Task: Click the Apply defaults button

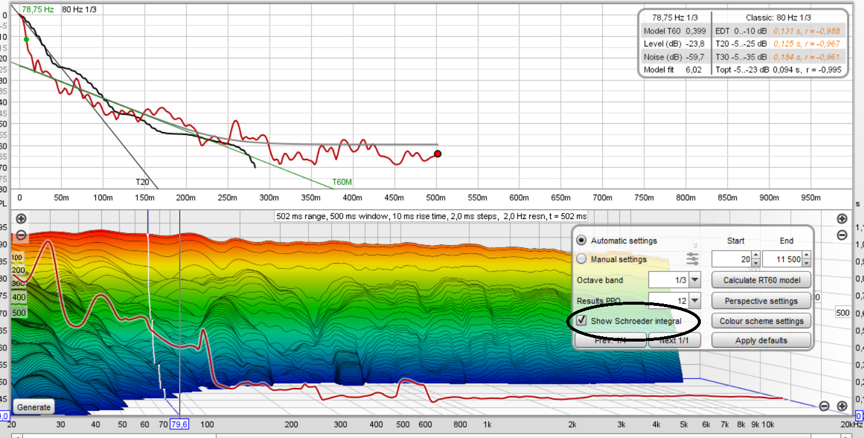Action: 761,340
